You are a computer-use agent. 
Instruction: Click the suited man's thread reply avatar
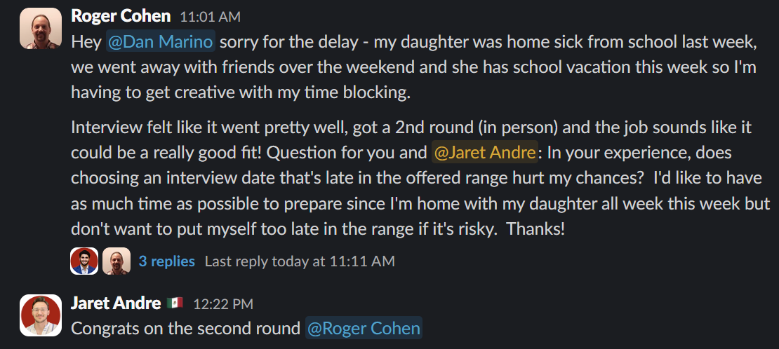pyautogui.click(x=84, y=261)
